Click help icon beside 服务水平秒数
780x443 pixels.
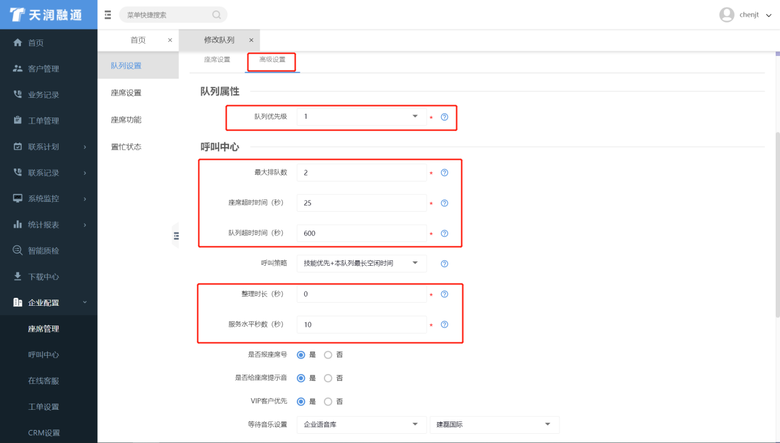pos(444,325)
